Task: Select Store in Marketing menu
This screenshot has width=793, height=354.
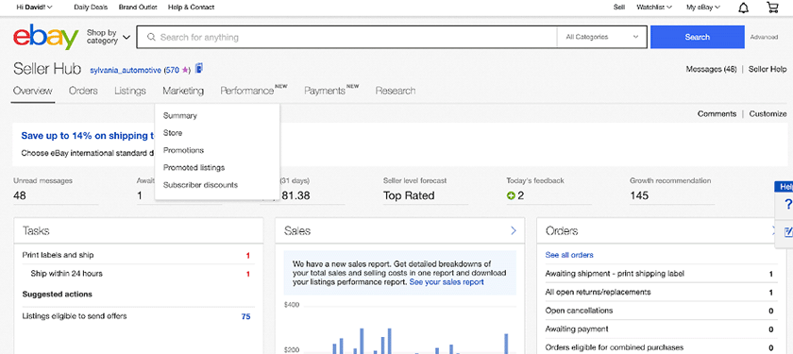Action: click(x=173, y=133)
